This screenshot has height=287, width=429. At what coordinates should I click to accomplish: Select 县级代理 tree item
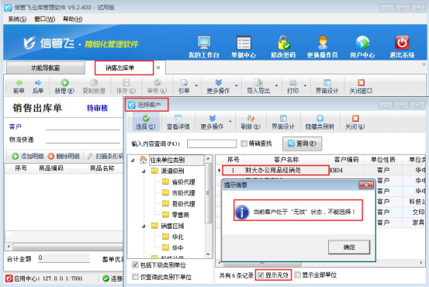tap(183, 204)
